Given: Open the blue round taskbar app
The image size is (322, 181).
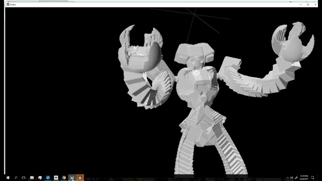Looking at the screenshot, I should (x=48, y=177).
